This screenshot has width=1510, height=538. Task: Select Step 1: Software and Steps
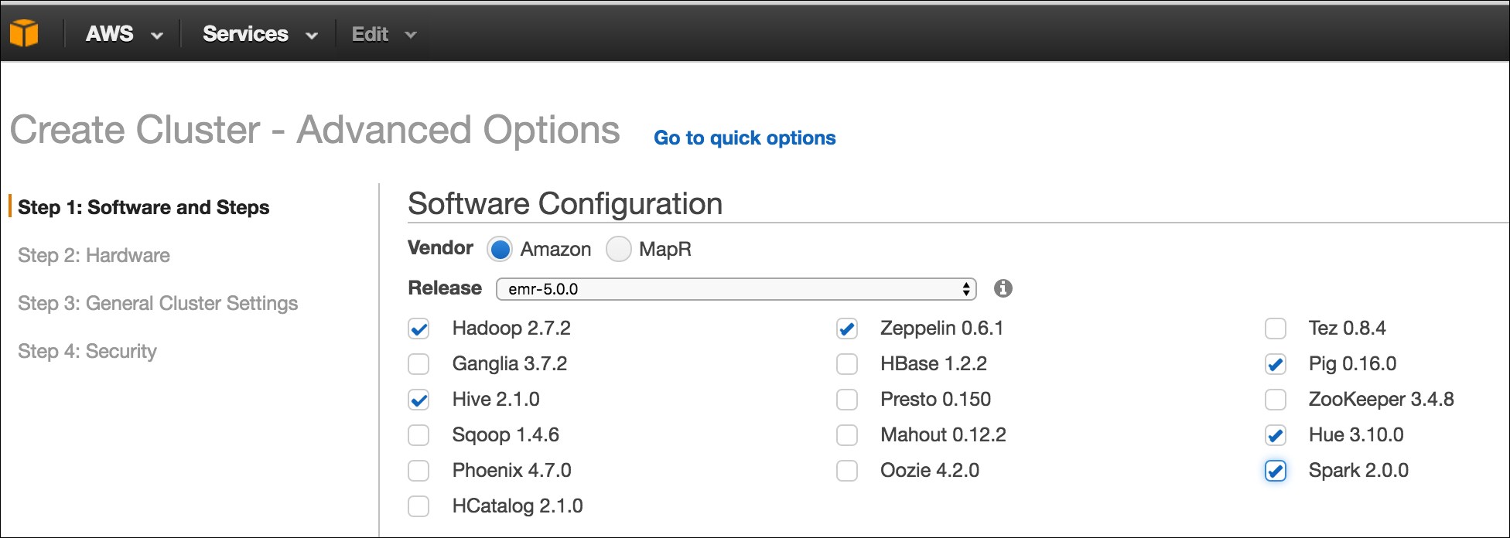pyautogui.click(x=143, y=207)
